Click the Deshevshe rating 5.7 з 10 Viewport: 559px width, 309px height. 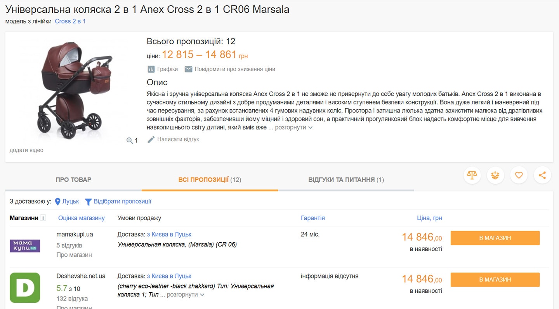point(68,288)
